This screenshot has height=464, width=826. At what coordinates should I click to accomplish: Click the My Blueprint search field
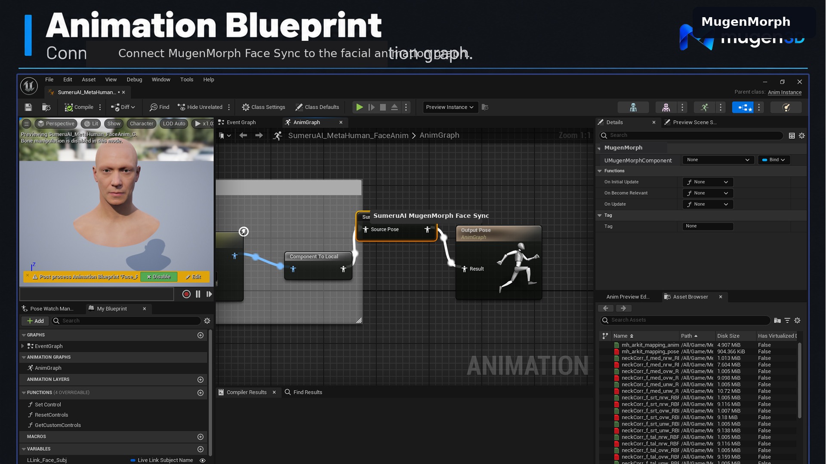tap(126, 321)
